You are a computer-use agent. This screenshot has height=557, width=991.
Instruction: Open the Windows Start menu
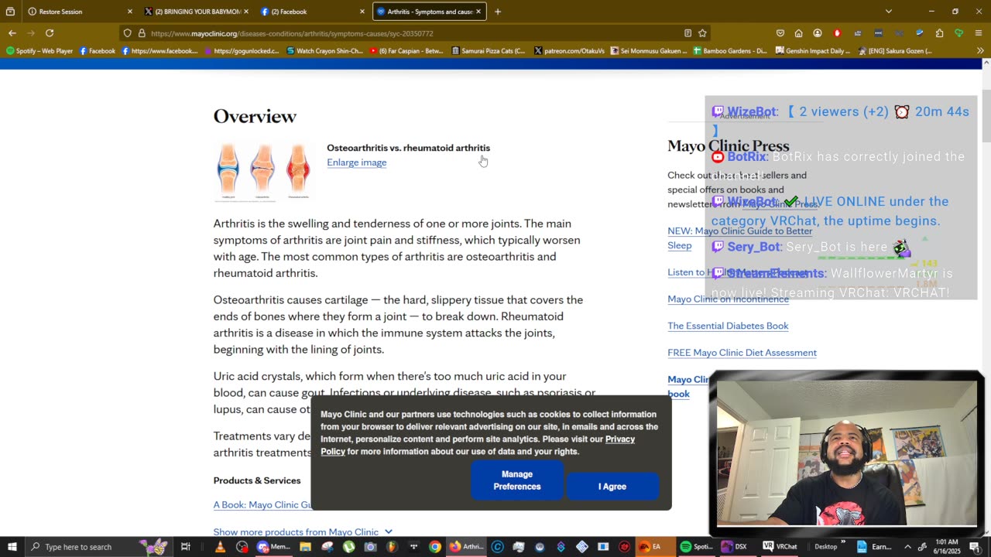pyautogui.click(x=12, y=547)
